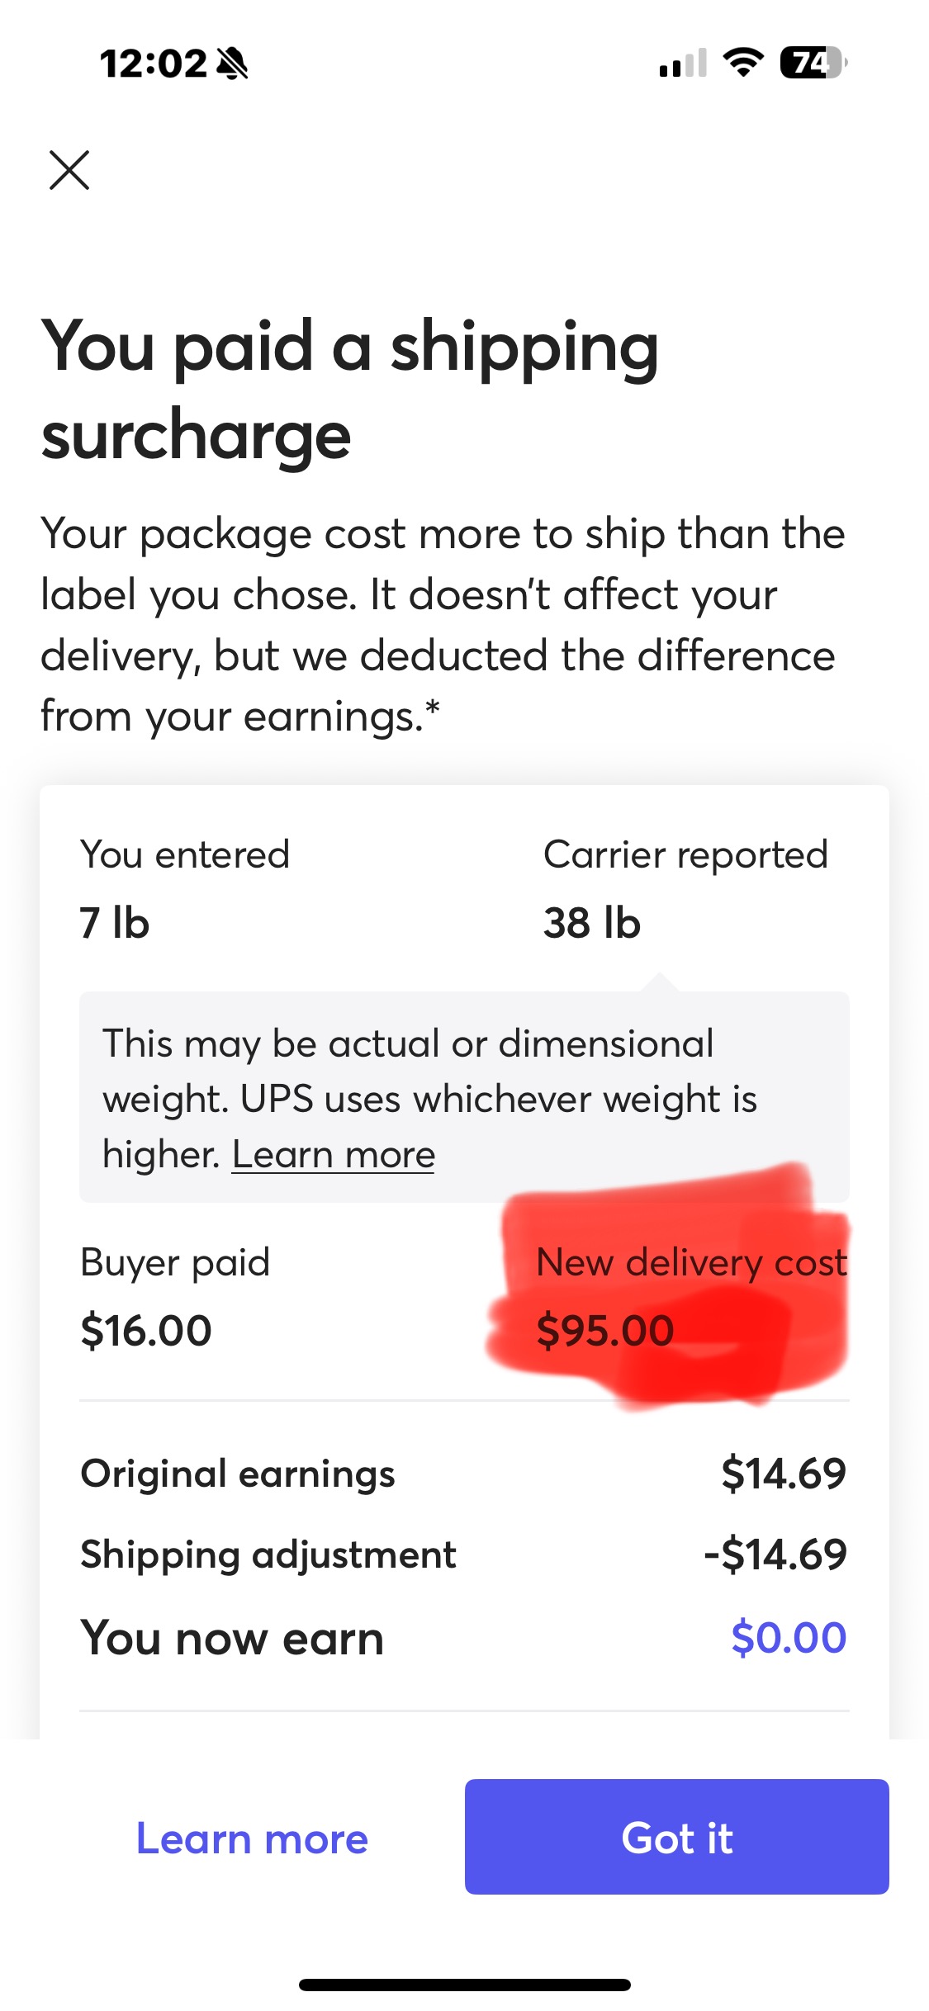Tap the "You paid a shipping surcharge" heading

(x=350, y=390)
